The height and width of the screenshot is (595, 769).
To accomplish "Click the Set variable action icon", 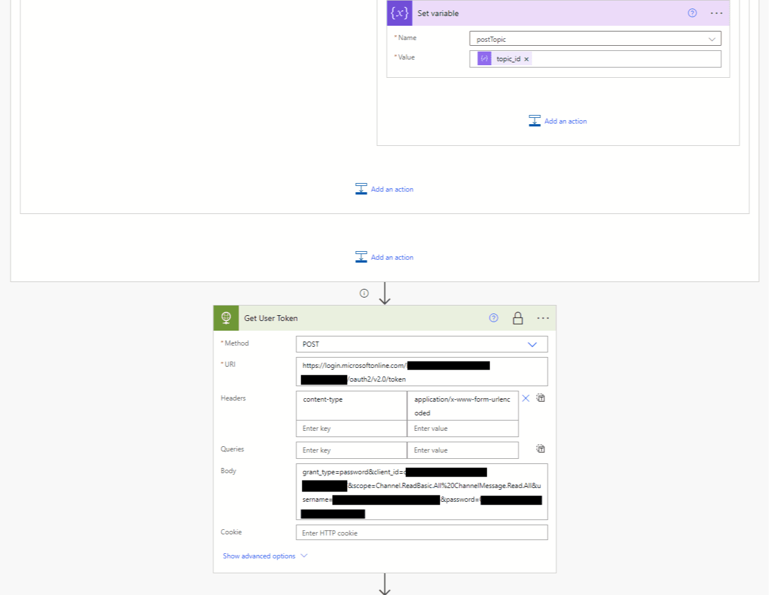I will coord(399,13).
